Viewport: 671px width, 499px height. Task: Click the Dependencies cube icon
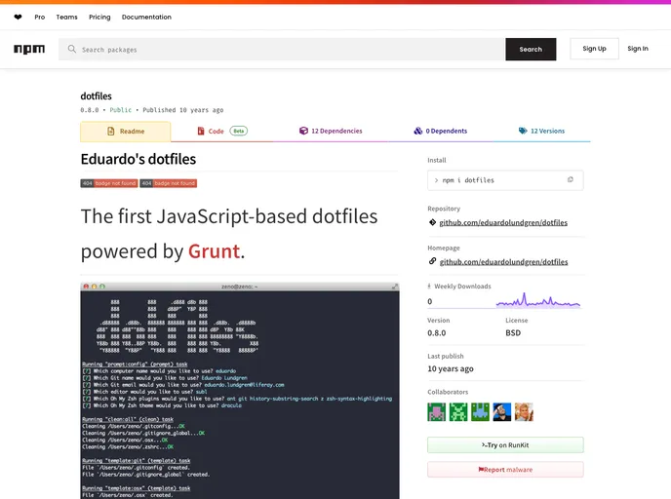(x=303, y=131)
